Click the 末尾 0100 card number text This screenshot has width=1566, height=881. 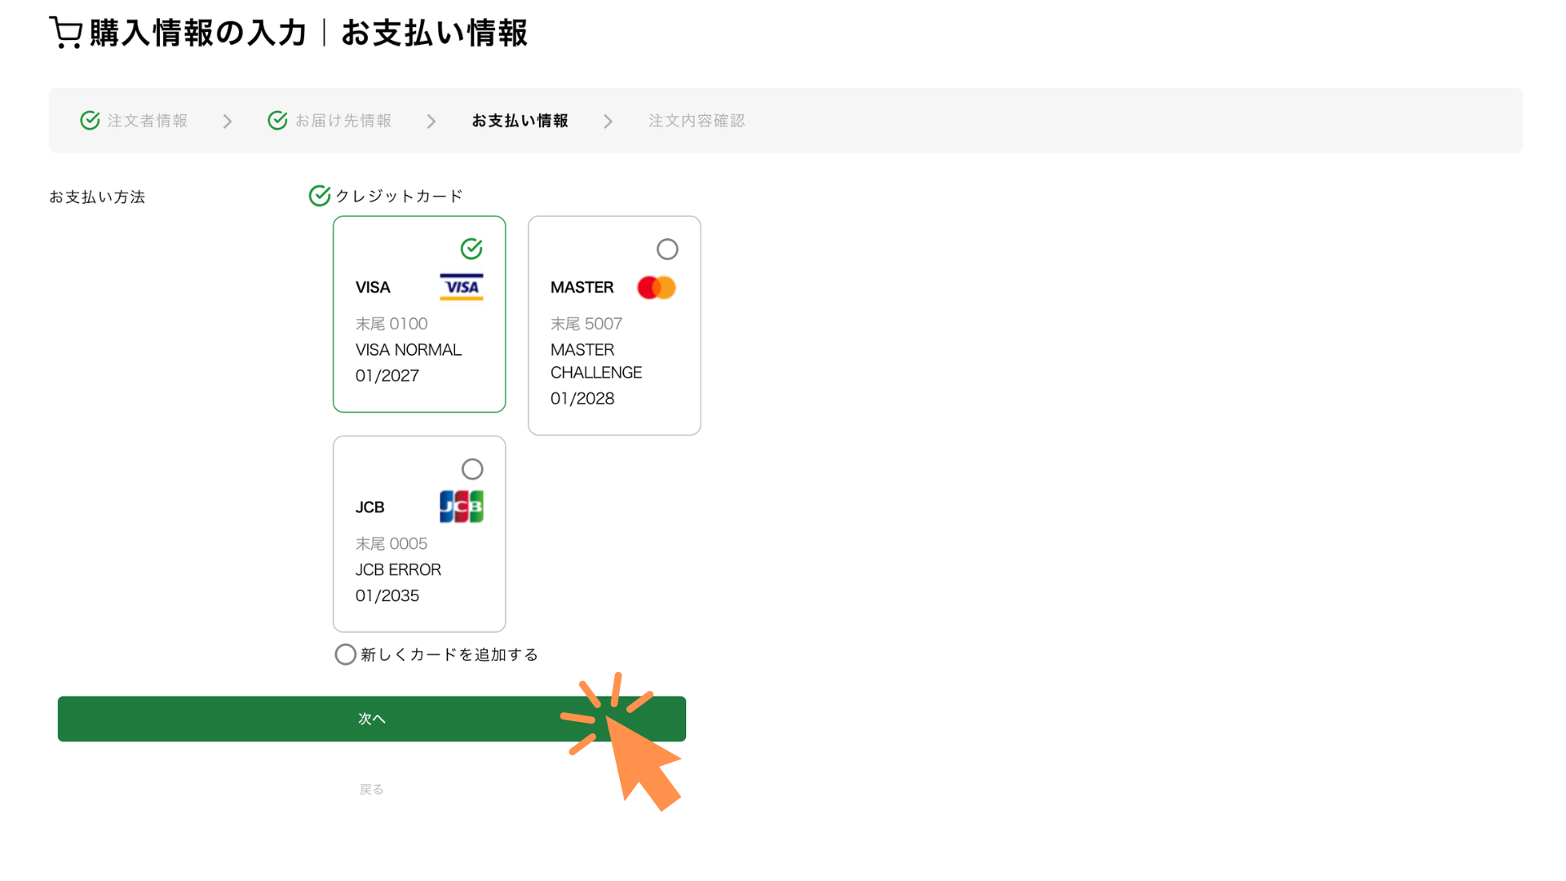[x=391, y=324]
